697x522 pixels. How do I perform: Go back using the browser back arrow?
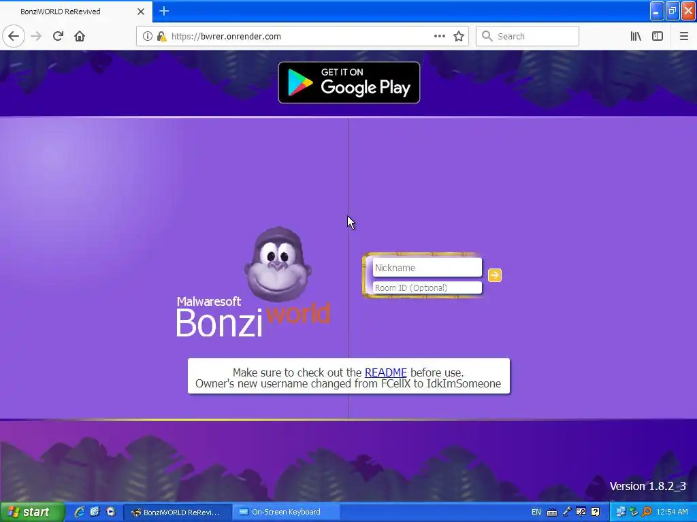click(14, 36)
